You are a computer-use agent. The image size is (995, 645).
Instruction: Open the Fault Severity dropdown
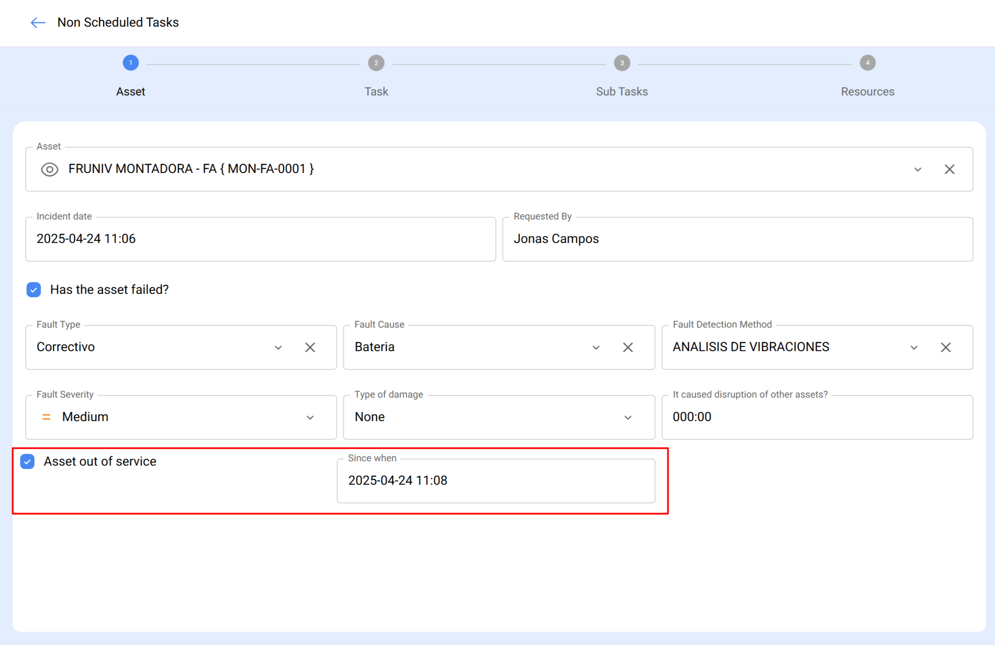(310, 417)
